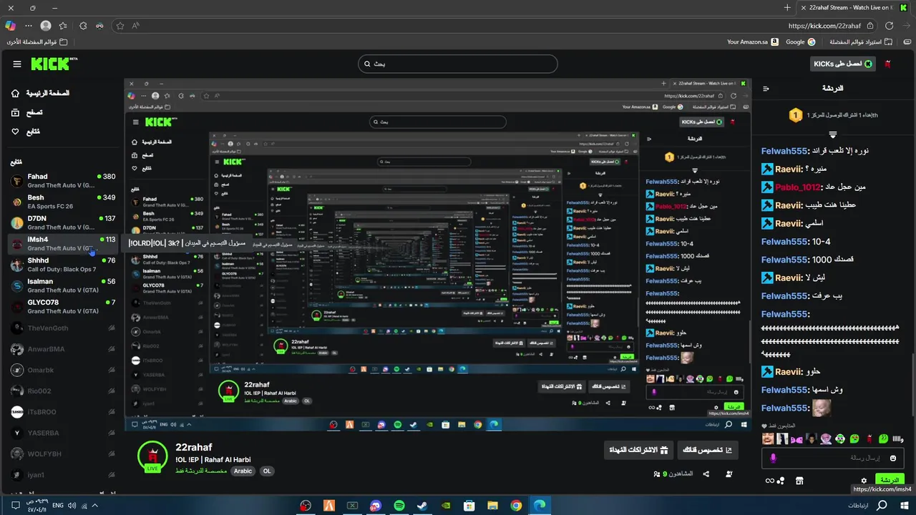The height and width of the screenshot is (515, 916).
Task: Click the browser profile avatar
Action: tap(46, 26)
